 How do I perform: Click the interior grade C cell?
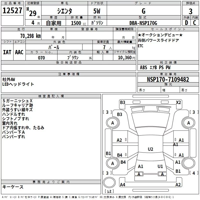[194, 22]
